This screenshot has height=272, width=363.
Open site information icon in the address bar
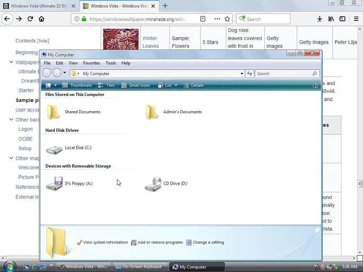[x=77, y=19]
